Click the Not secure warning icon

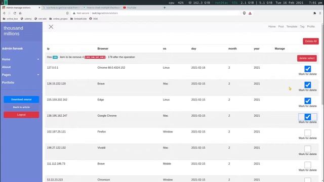click(x=74, y=13)
